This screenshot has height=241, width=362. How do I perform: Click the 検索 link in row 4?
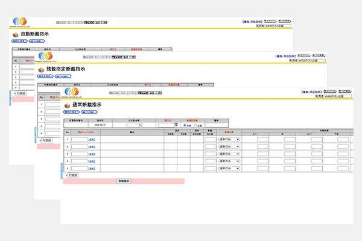(x=92, y=161)
